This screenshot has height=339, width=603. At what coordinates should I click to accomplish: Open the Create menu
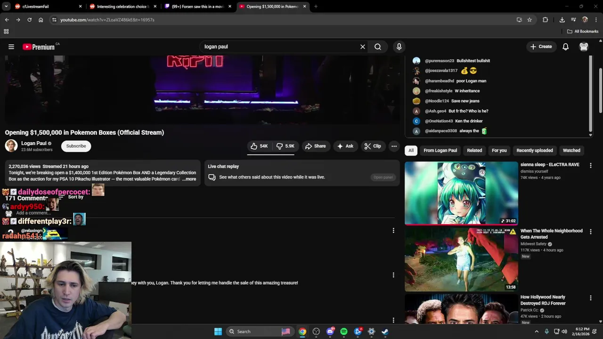tap(541, 47)
